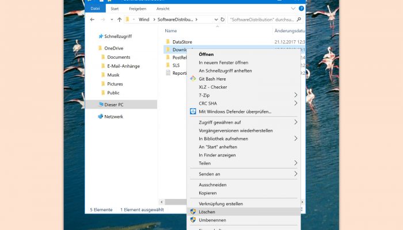Go up one folder level

pos(119,20)
